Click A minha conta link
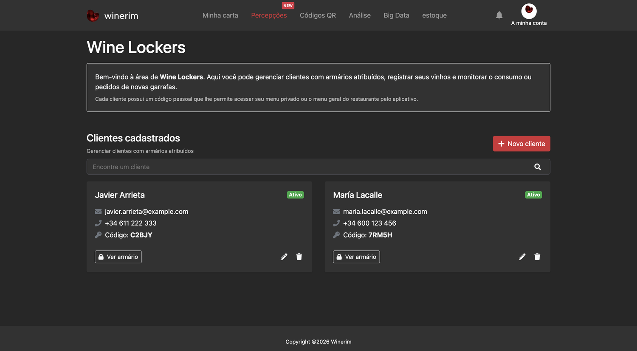637x351 pixels. [x=529, y=23]
